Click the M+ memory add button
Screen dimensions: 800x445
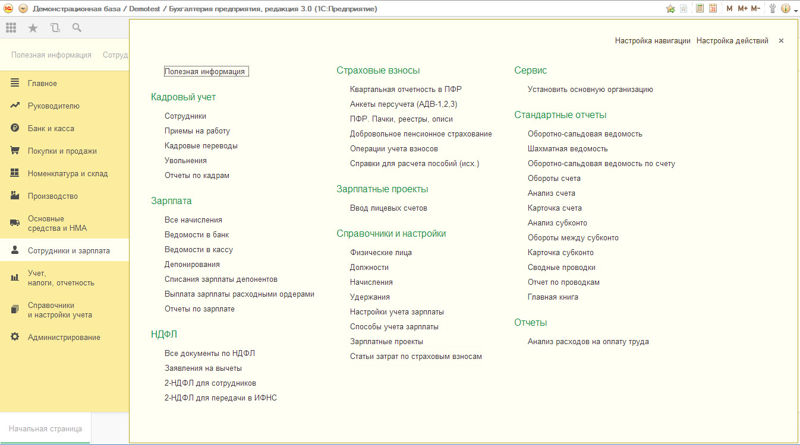coord(742,8)
